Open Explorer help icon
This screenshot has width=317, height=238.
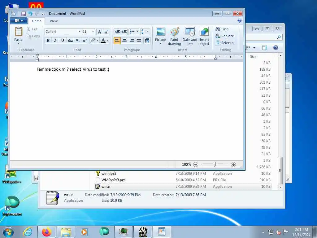(x=276, y=48)
